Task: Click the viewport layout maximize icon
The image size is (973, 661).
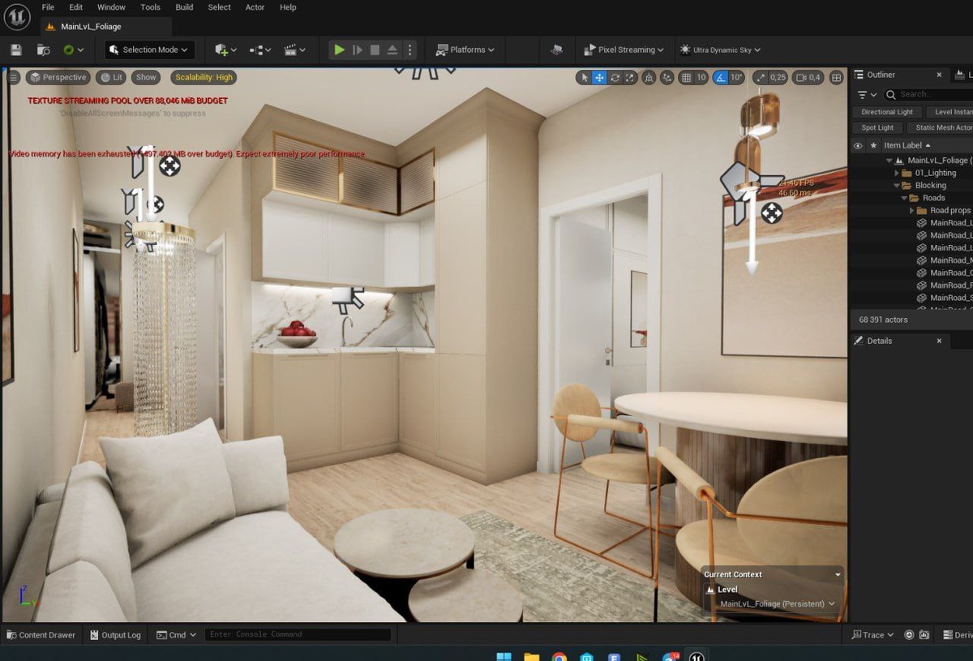Action: pos(836,78)
